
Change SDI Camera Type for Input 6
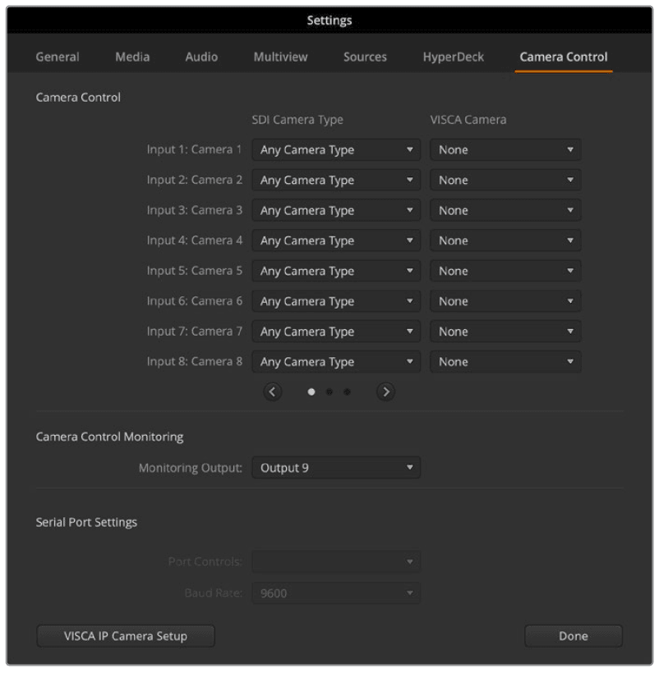[x=335, y=301]
